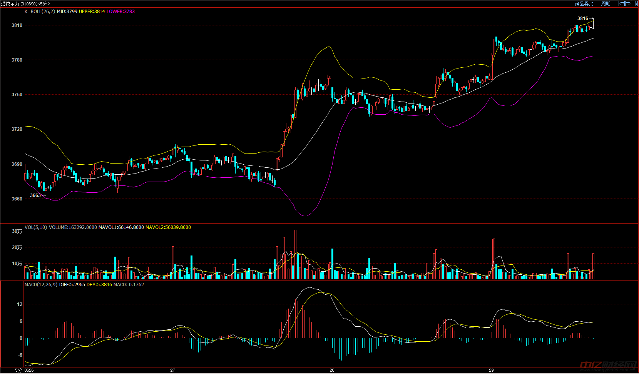Click the MID:3799 value label
The width and height of the screenshot is (639, 374).
click(x=67, y=12)
